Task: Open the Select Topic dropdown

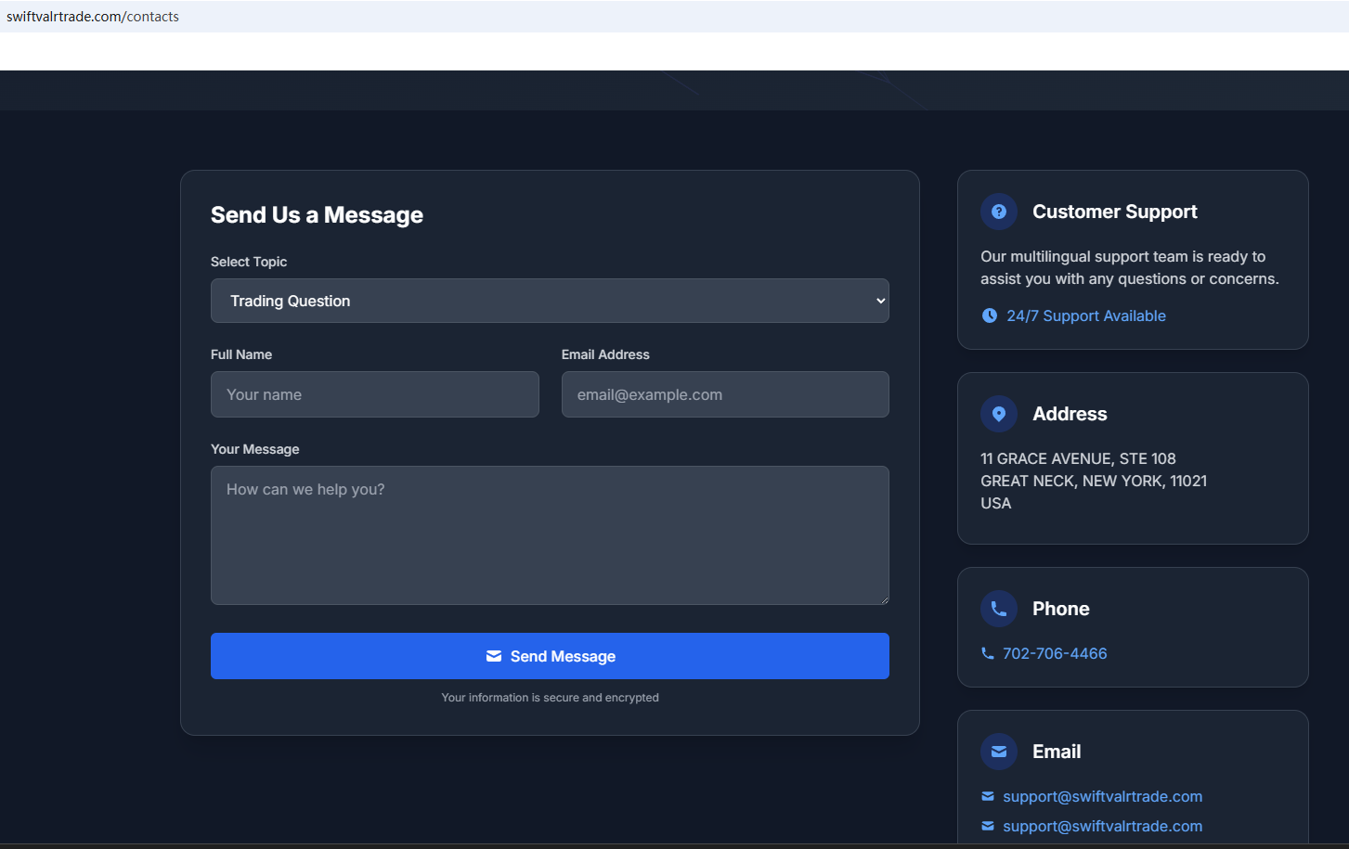Action: pos(550,301)
